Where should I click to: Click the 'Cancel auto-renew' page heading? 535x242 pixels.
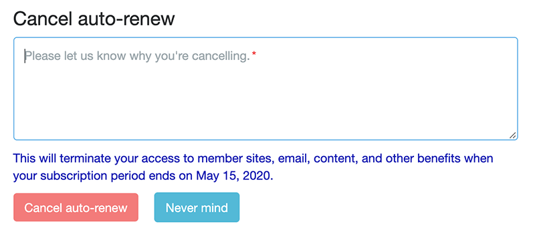point(94,19)
